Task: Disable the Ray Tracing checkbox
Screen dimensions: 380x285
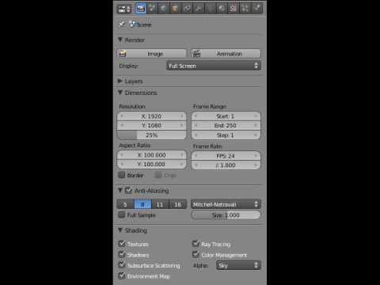Action: [x=196, y=244]
